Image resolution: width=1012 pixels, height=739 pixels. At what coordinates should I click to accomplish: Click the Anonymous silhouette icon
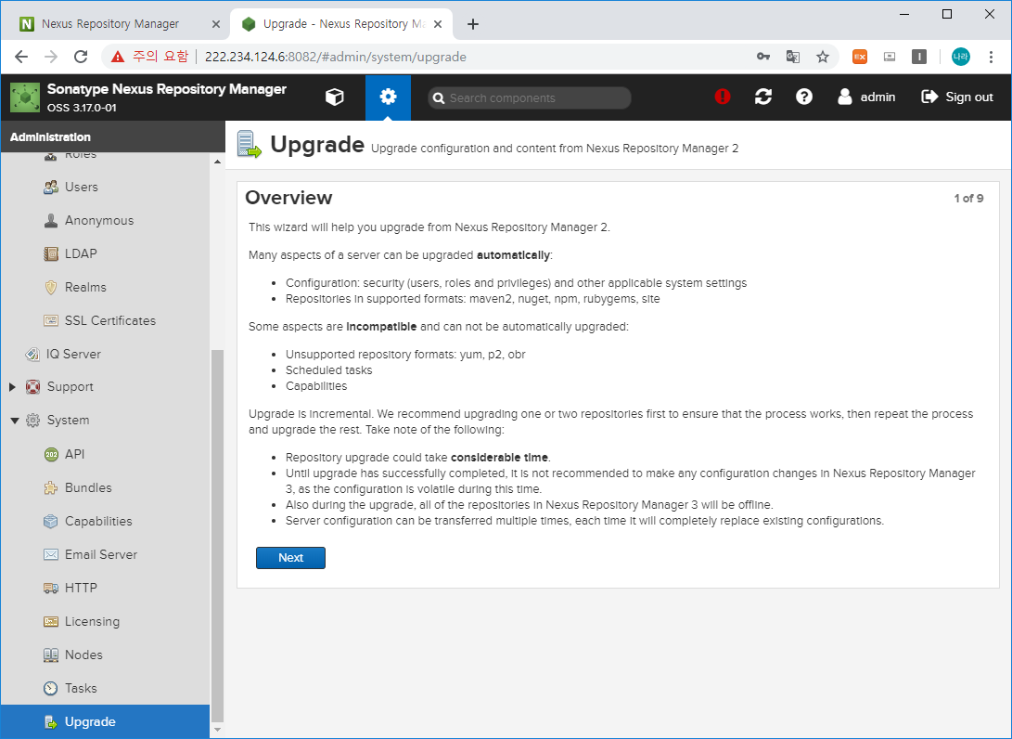point(50,220)
